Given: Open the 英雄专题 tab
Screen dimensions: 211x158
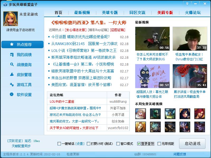Looking at the screenshot, I should (x=110, y=13).
